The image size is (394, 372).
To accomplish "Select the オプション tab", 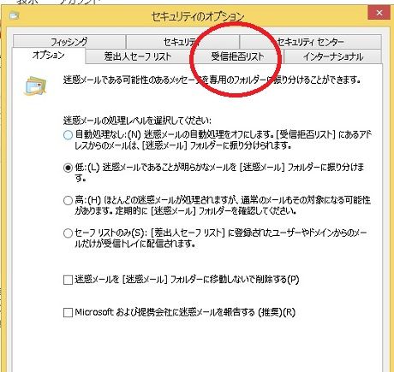I will coord(49,56).
